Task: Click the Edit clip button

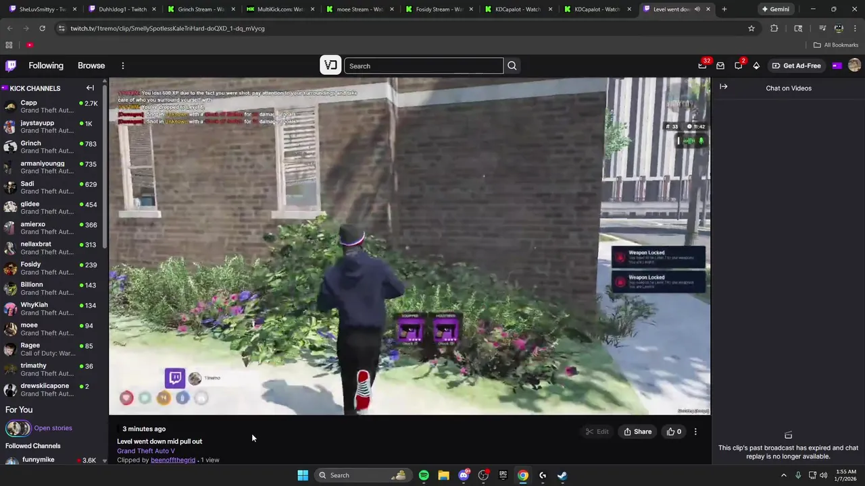Action: pos(597,431)
